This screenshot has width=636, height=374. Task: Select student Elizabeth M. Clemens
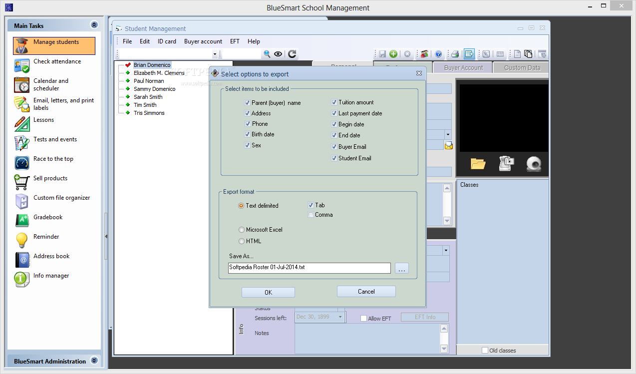159,73
